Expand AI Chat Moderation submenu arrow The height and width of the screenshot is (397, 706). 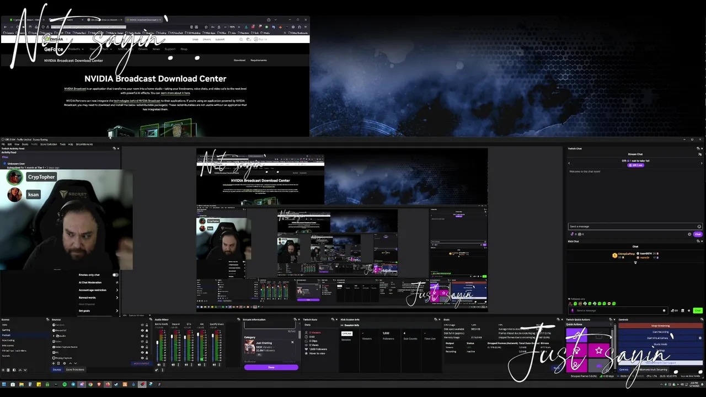click(x=117, y=282)
